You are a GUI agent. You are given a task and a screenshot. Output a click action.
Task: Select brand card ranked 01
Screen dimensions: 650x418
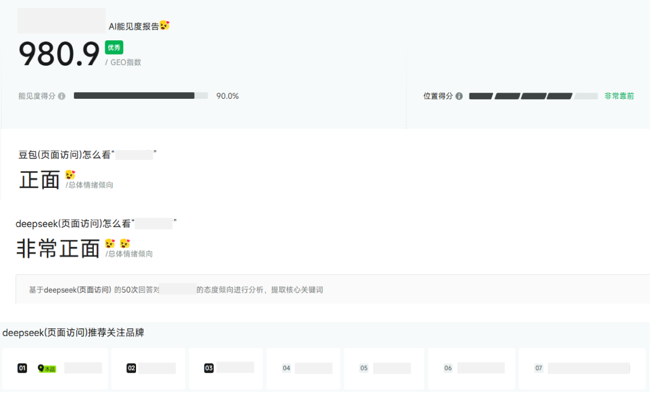(x=55, y=368)
